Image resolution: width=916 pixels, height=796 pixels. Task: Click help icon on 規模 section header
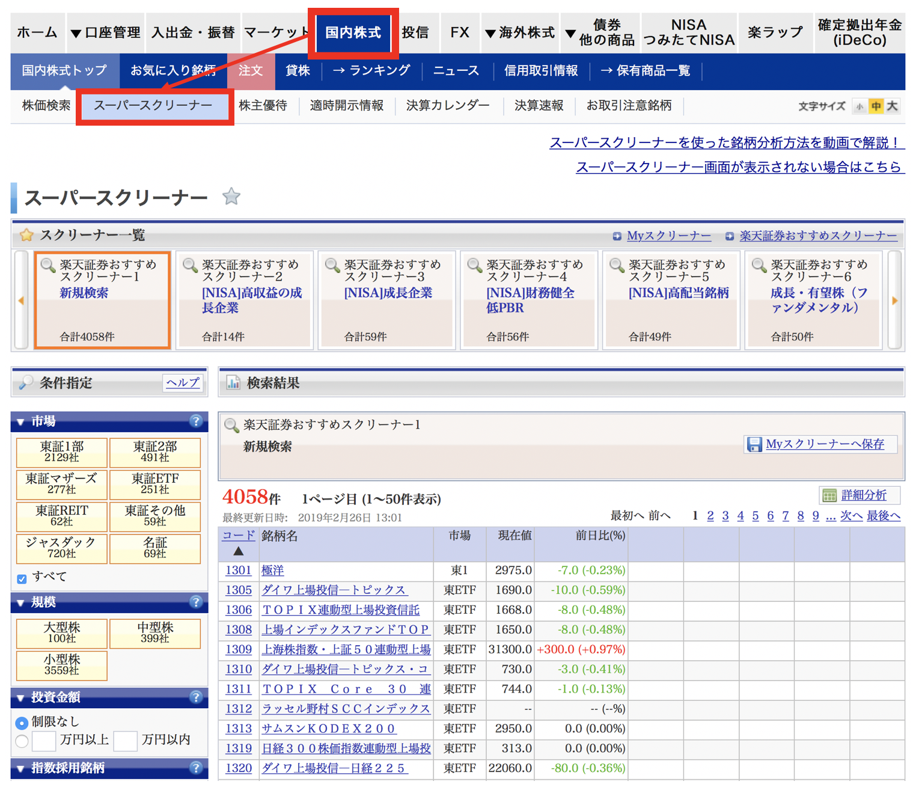195,602
